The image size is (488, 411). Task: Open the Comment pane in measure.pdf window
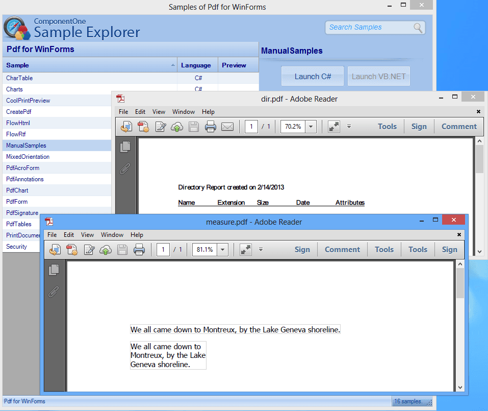tap(342, 250)
